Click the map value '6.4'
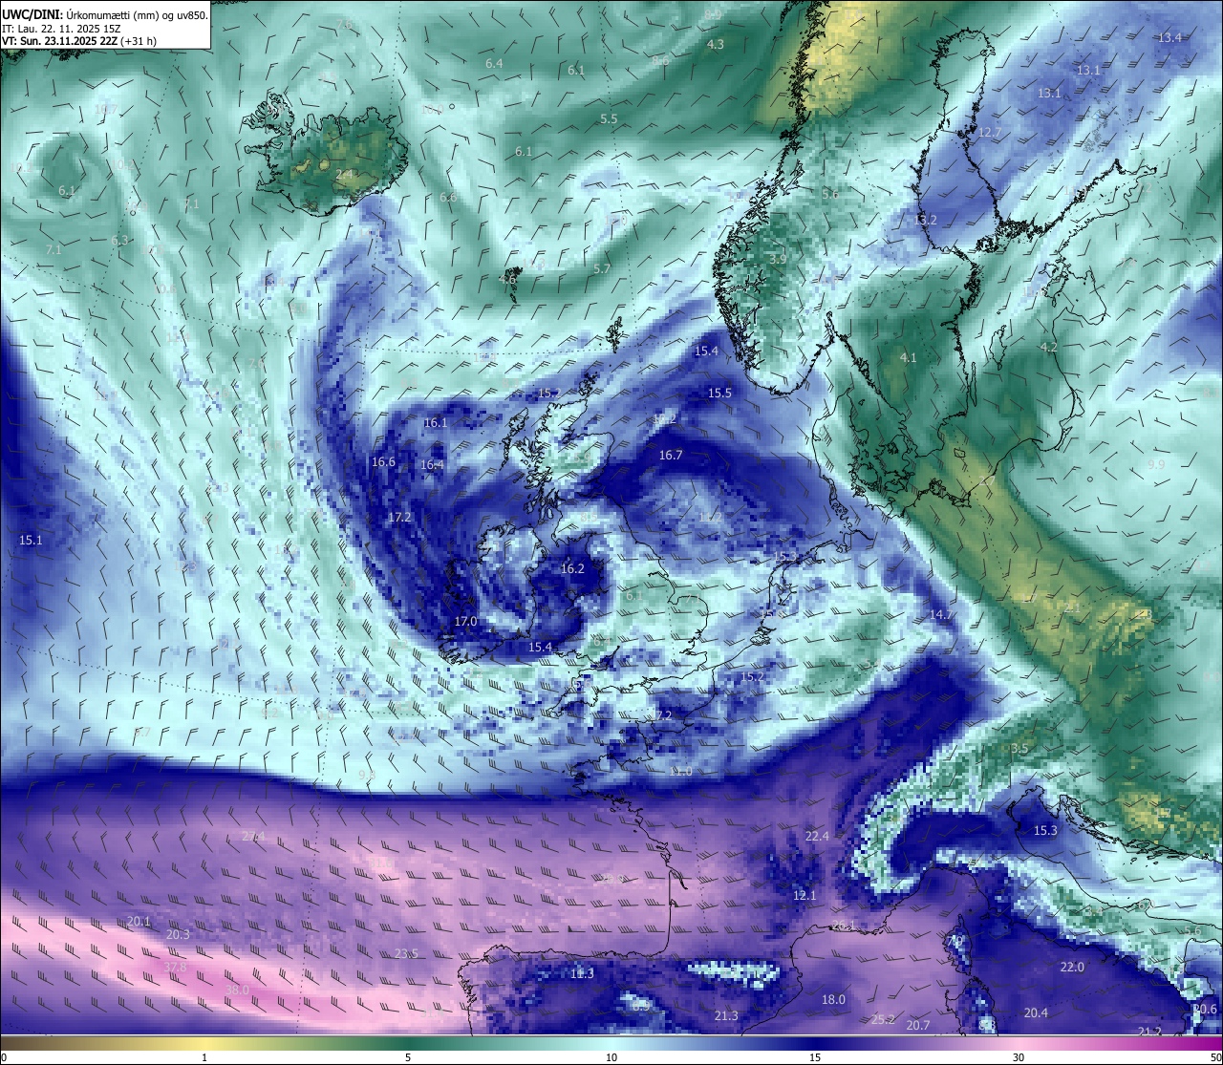The width and height of the screenshot is (1223, 1065). [494, 63]
